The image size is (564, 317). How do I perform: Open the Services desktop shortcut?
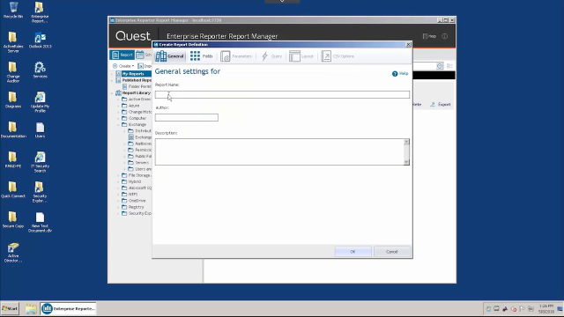click(x=40, y=70)
